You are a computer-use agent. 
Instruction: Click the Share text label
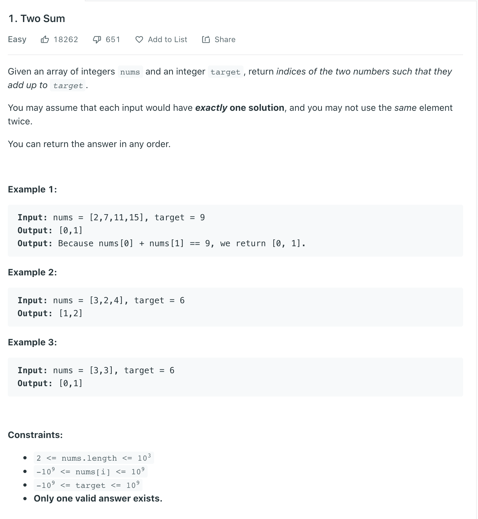pyautogui.click(x=225, y=40)
